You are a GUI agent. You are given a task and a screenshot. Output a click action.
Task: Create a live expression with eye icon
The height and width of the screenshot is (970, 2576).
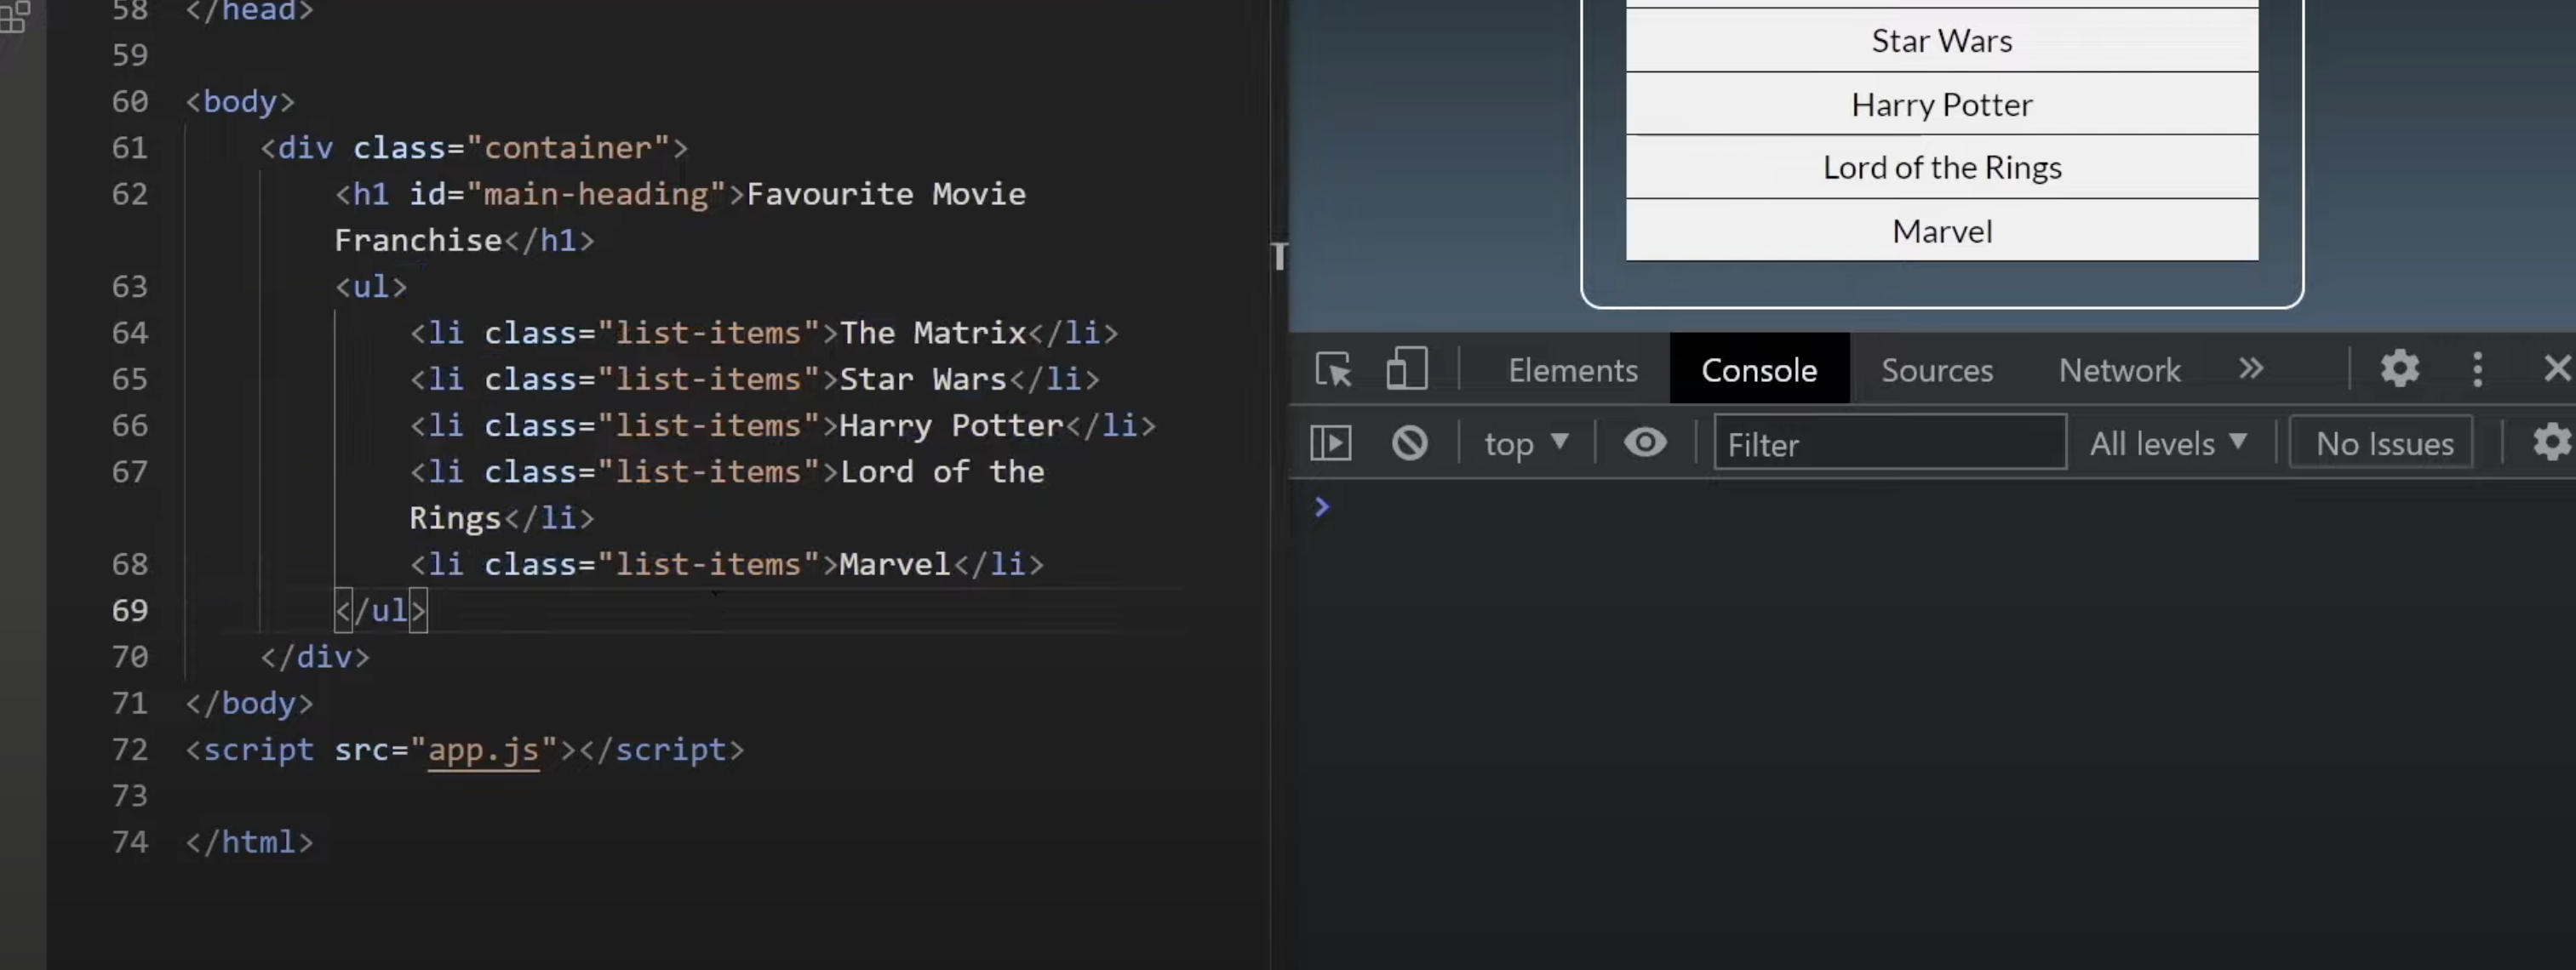click(1645, 442)
